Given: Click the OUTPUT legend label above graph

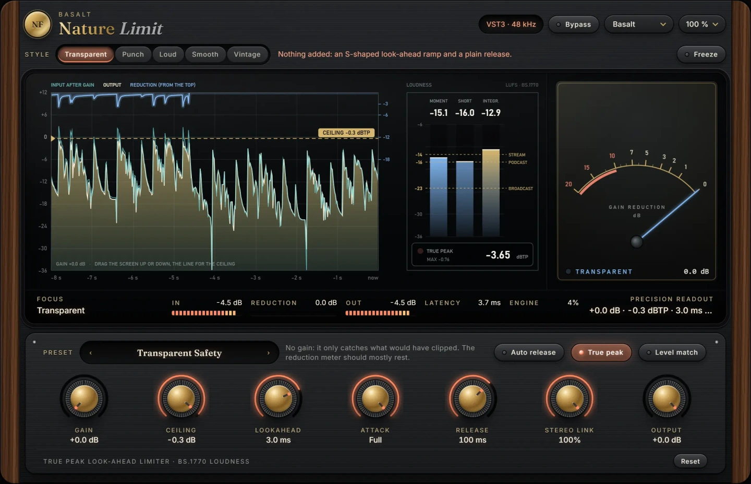Looking at the screenshot, I should point(112,85).
